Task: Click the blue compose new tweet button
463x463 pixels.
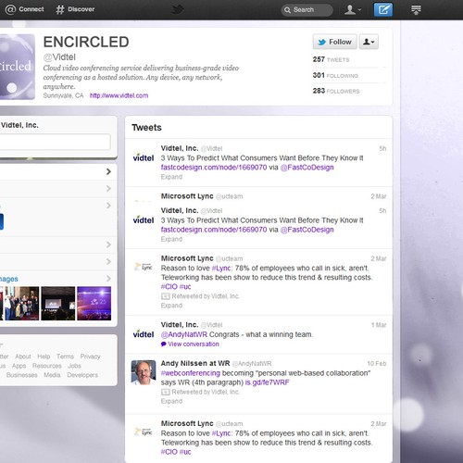Action: point(383,9)
